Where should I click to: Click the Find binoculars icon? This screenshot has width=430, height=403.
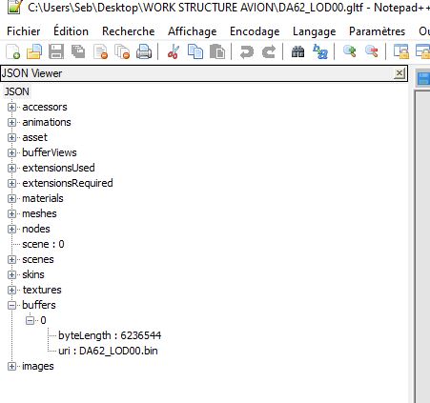297,51
